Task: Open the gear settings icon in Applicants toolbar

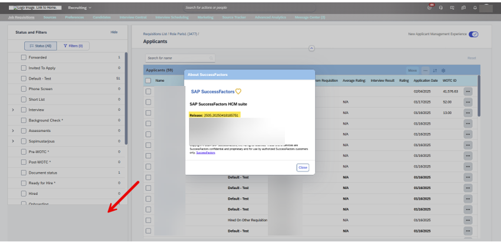Action: click(443, 71)
